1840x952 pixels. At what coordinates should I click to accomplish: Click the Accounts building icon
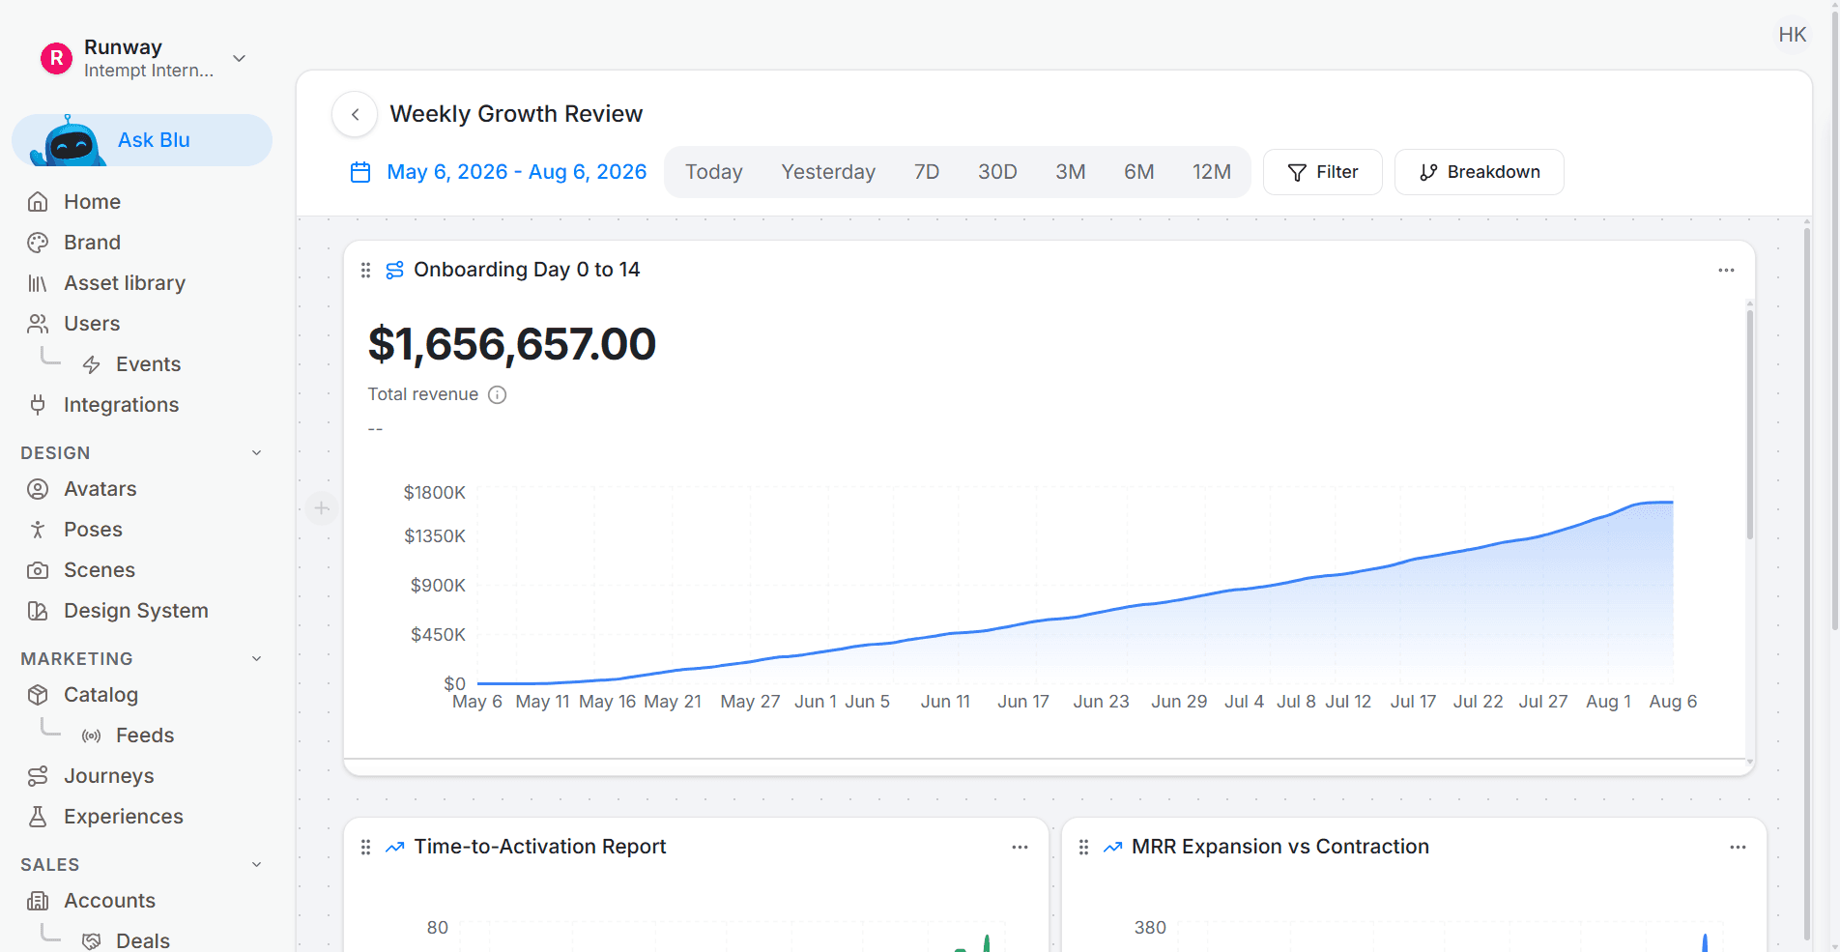pyautogui.click(x=38, y=901)
